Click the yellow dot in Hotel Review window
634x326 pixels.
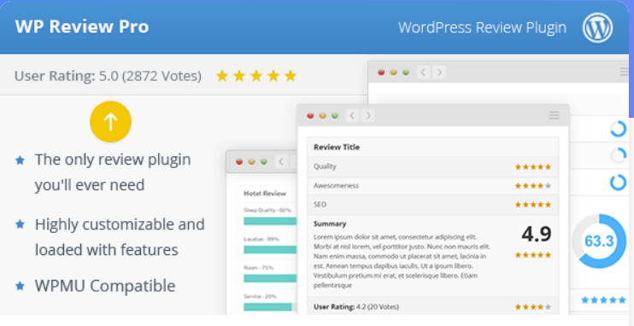(x=251, y=162)
